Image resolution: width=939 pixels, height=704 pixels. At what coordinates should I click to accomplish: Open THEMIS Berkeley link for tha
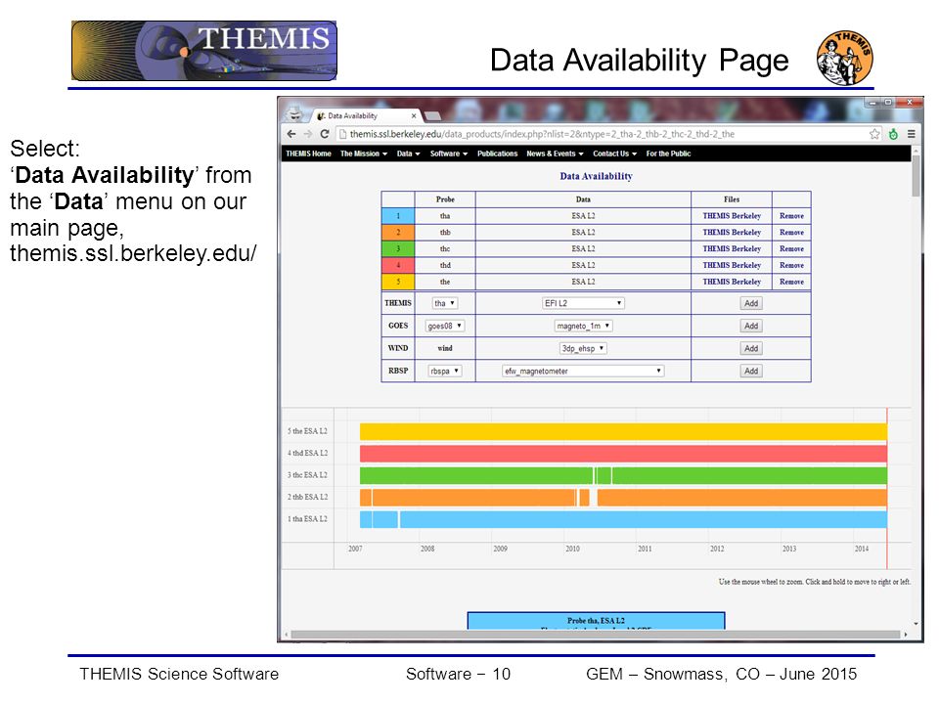732,216
